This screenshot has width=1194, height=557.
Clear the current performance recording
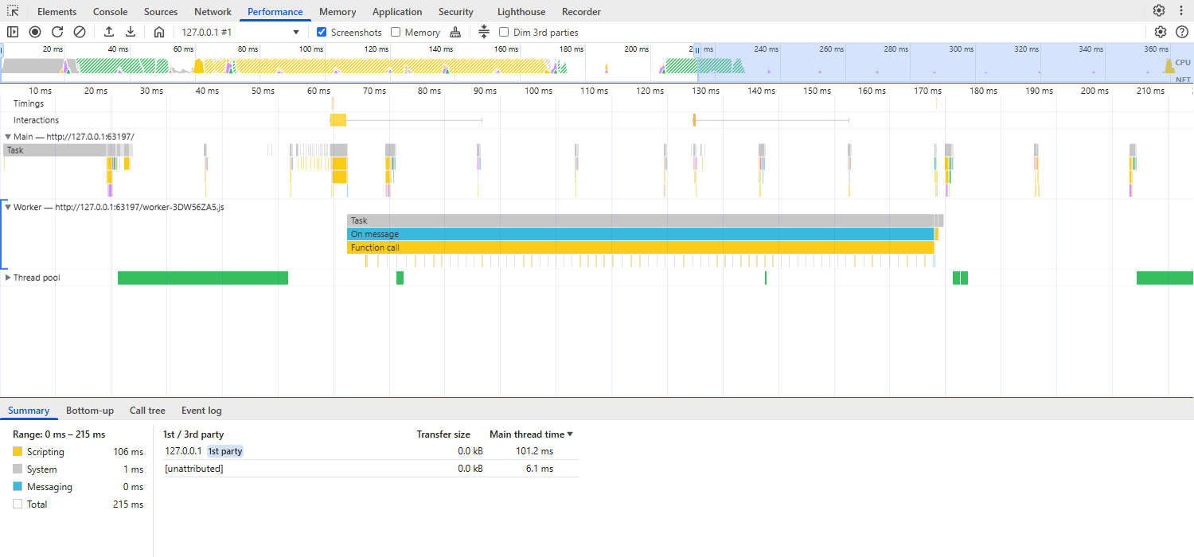click(x=80, y=32)
